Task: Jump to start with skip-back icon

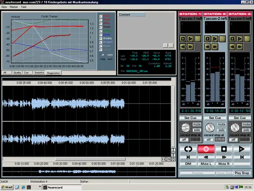Action: (x=188, y=157)
